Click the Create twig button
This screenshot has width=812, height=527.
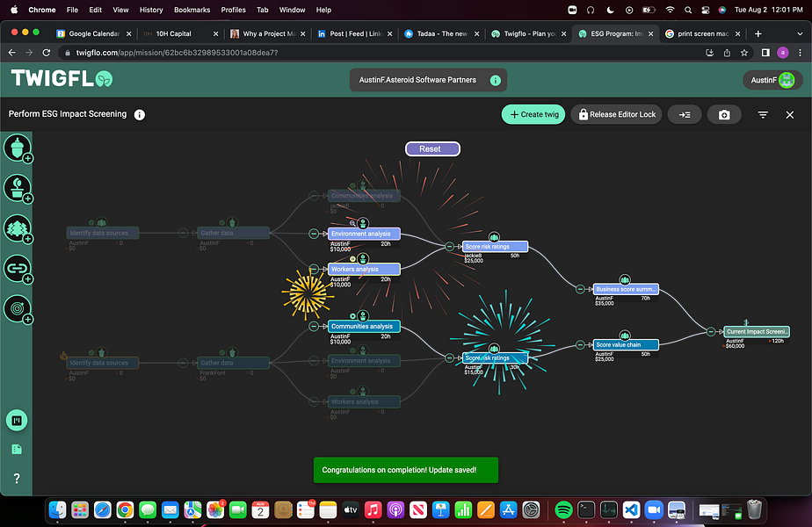pyautogui.click(x=534, y=114)
